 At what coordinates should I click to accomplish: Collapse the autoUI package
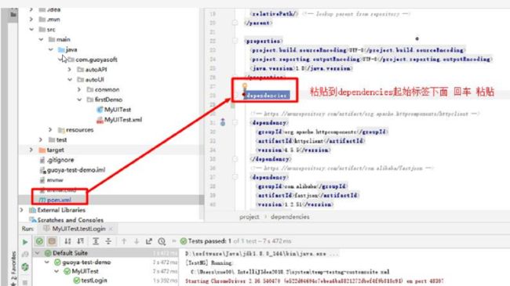tap(70, 80)
